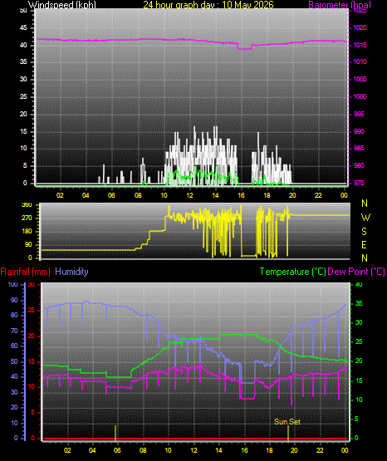The image size is (387, 461).
Task: Select the 'Barometer (hpa)' heading
Action: (x=340, y=4)
